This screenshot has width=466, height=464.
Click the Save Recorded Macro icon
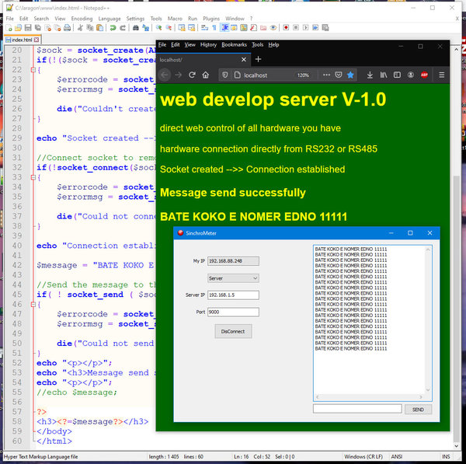[x=325, y=28]
